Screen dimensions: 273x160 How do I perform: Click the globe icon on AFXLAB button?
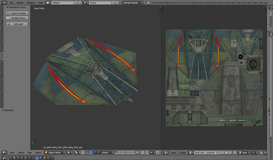[9, 24]
